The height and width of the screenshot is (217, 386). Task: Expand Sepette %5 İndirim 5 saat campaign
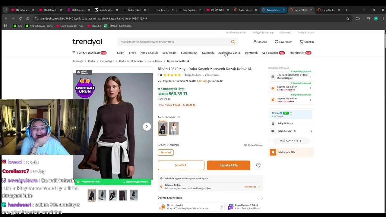click(291, 100)
